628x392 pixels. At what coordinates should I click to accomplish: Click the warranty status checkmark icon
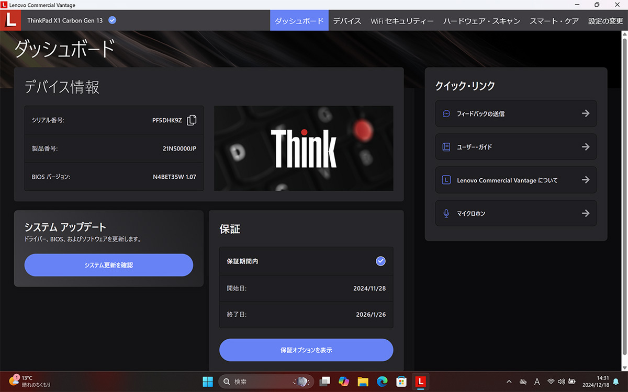pos(380,261)
